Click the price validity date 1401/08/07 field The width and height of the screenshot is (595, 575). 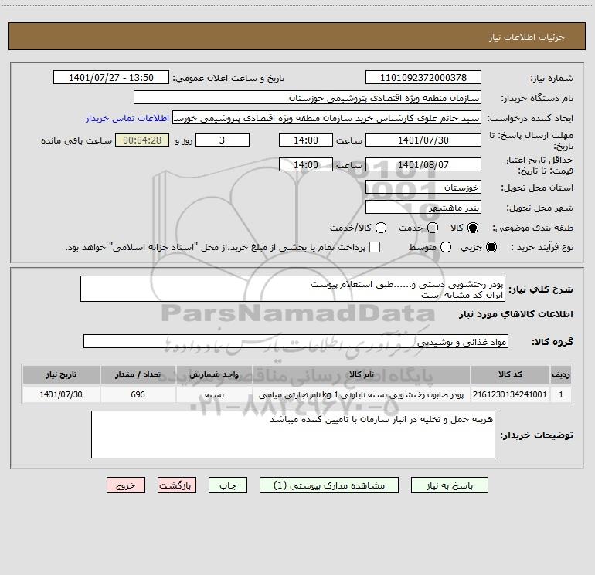coord(423,164)
